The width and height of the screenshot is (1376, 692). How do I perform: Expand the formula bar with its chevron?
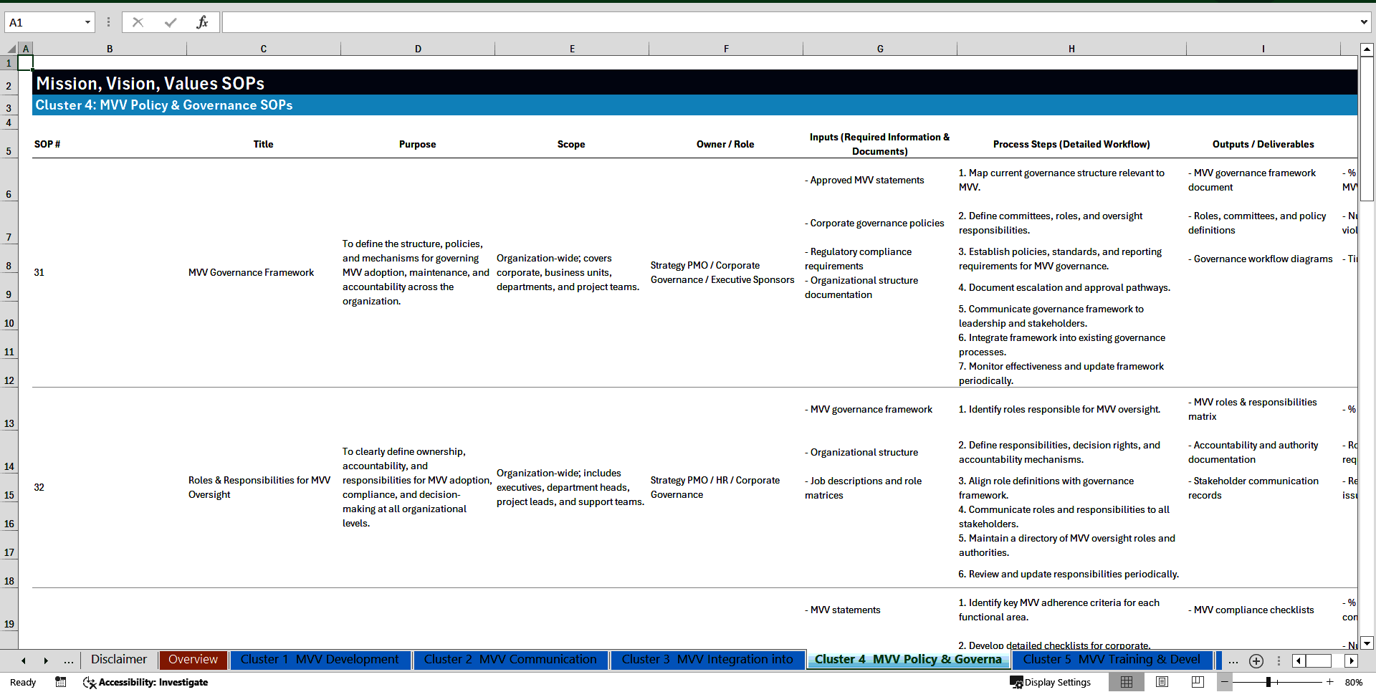[1365, 22]
